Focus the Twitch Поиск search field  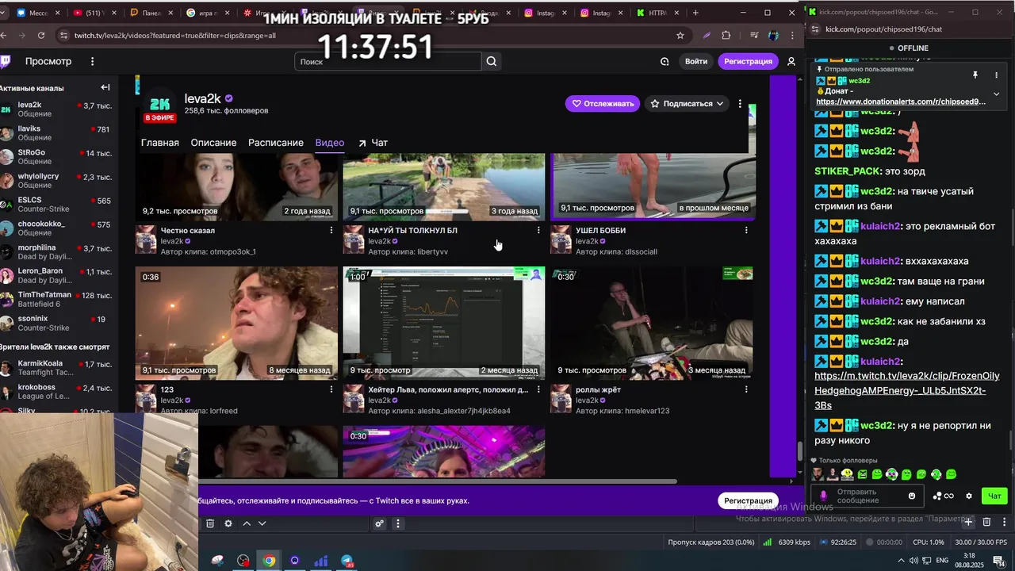[x=389, y=61]
